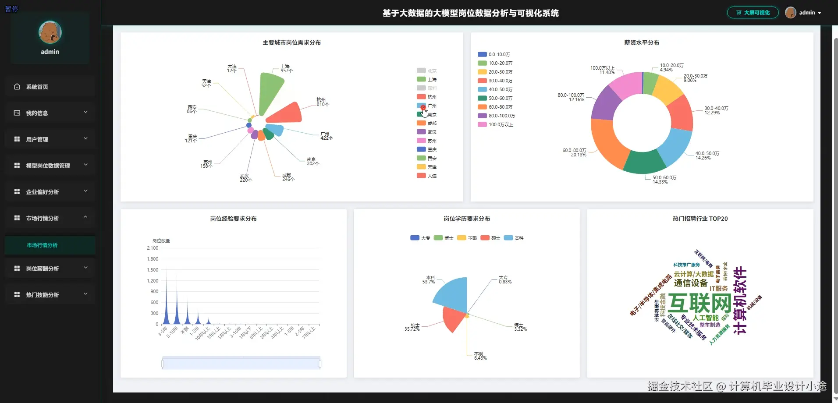Click the monitor icon in 大屏可视化 button
The width and height of the screenshot is (838, 403).
tap(739, 12)
